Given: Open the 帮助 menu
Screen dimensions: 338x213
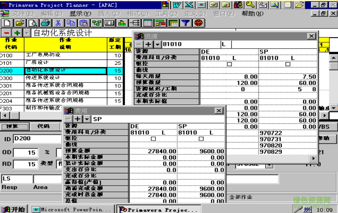Looking at the screenshot, I should (x=253, y=14).
